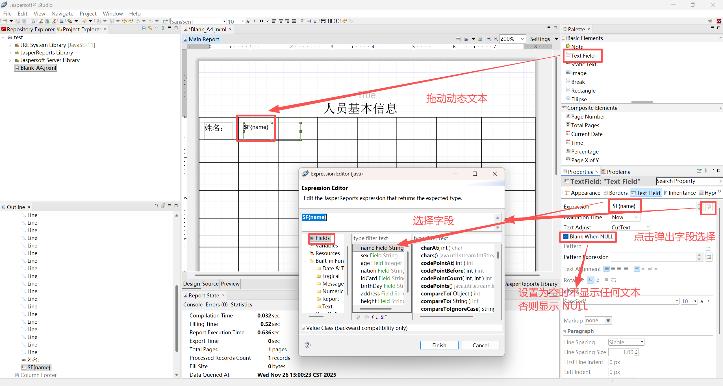The width and height of the screenshot is (723, 386).
Task: Expand Value Class backward compatibility section
Action: pyautogui.click(x=303, y=328)
